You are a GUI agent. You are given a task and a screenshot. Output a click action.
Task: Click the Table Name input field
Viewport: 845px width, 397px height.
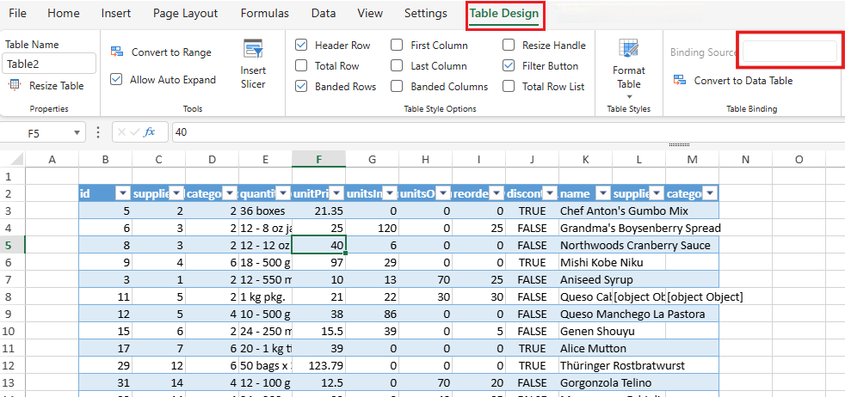tap(49, 64)
